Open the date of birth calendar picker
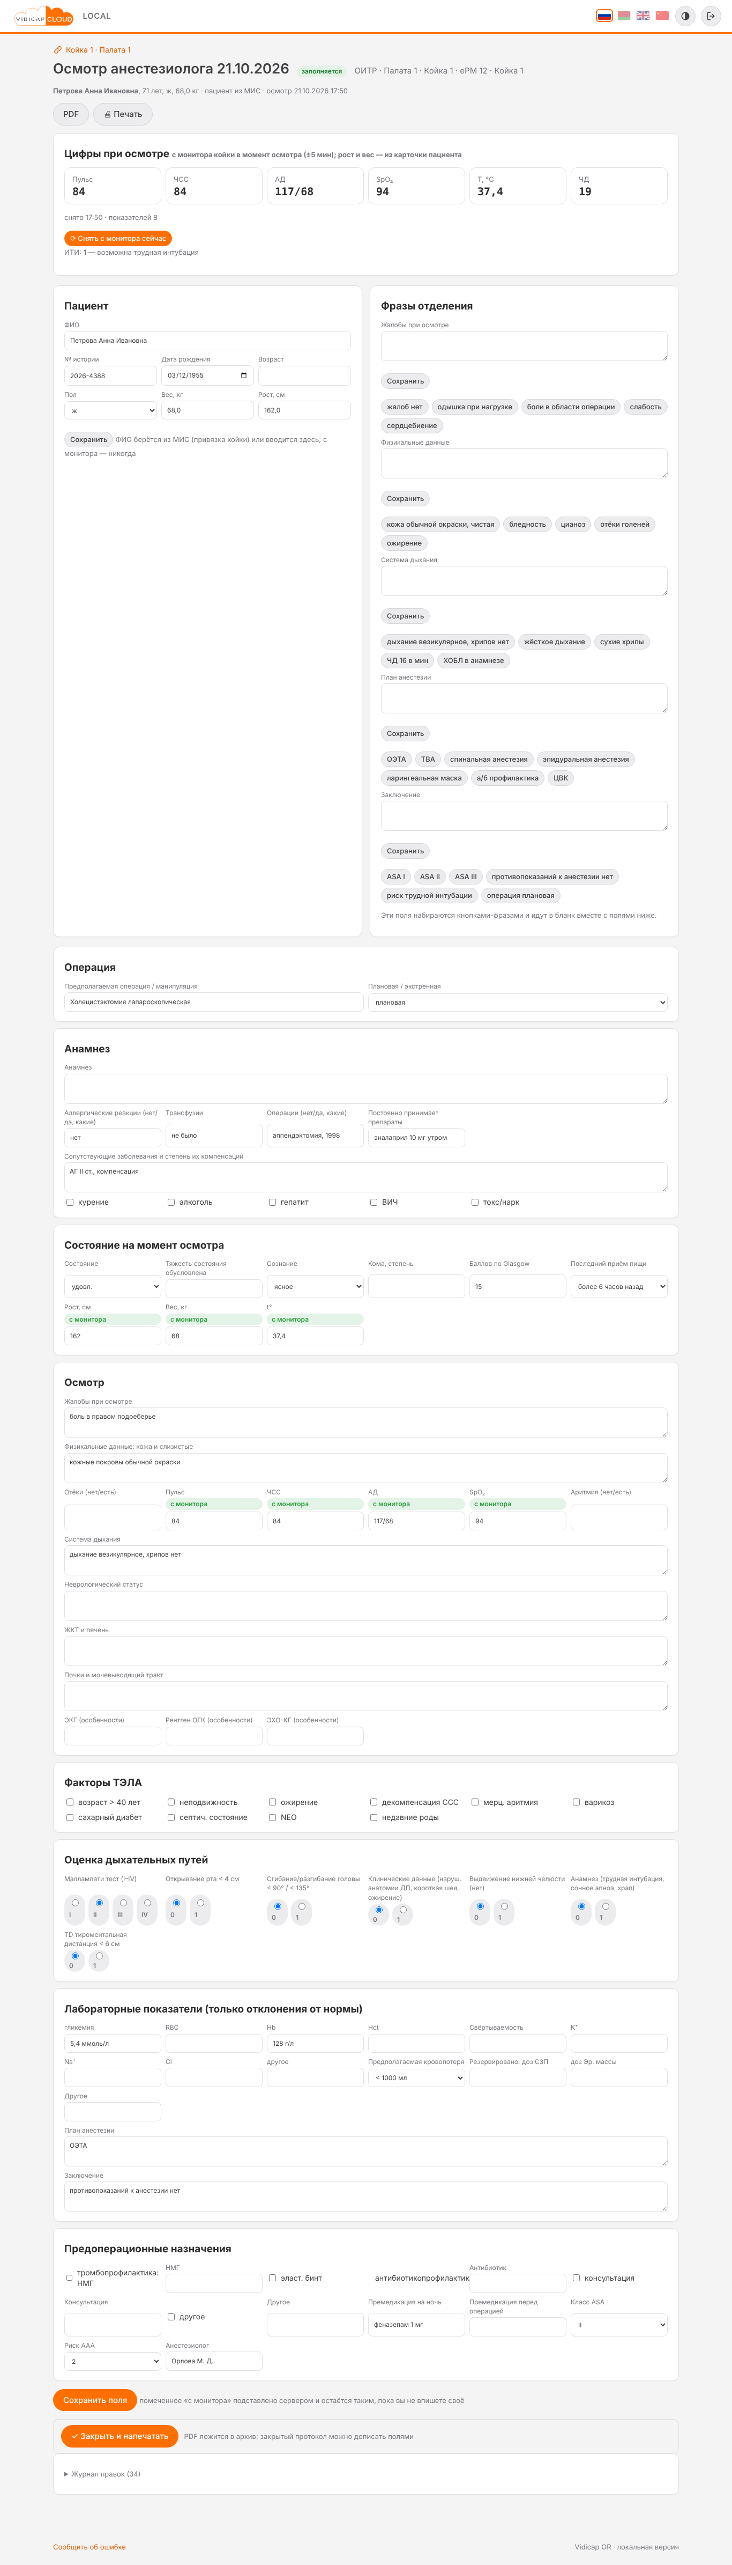The image size is (732, 2565). [x=244, y=375]
